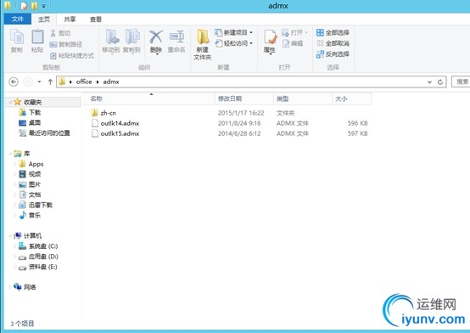Click Select all in the ribbon
This screenshot has height=333, width=470.
pyautogui.click(x=333, y=32)
